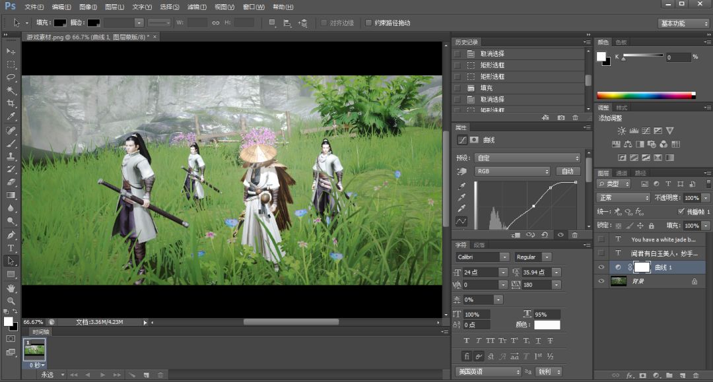
Task: Switch to the 通道 tab
Action: click(x=622, y=173)
